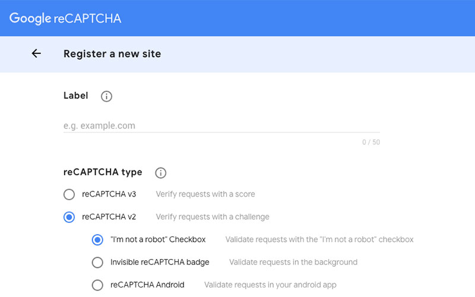Image resolution: width=475 pixels, height=297 pixels.
Task: Choose the "I'm not a robot" Checkbox radio
Action: (97, 239)
